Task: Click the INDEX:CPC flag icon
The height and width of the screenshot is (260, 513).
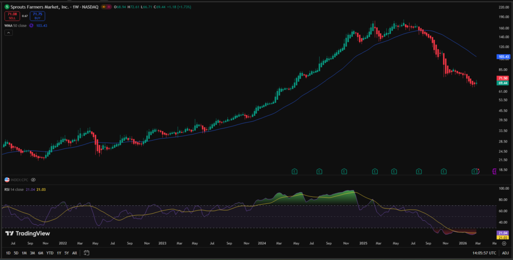Action: [x=7, y=179]
